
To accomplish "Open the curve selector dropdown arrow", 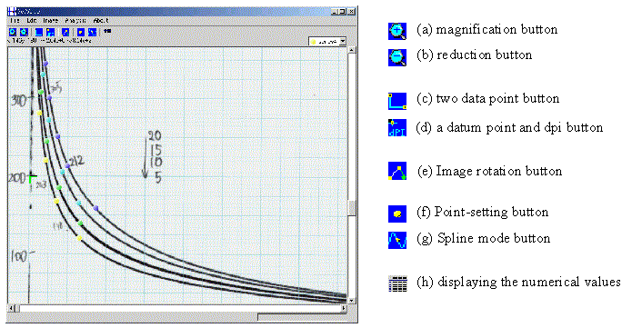I will pos(343,41).
